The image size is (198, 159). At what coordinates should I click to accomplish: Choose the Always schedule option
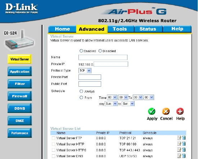click(81, 91)
